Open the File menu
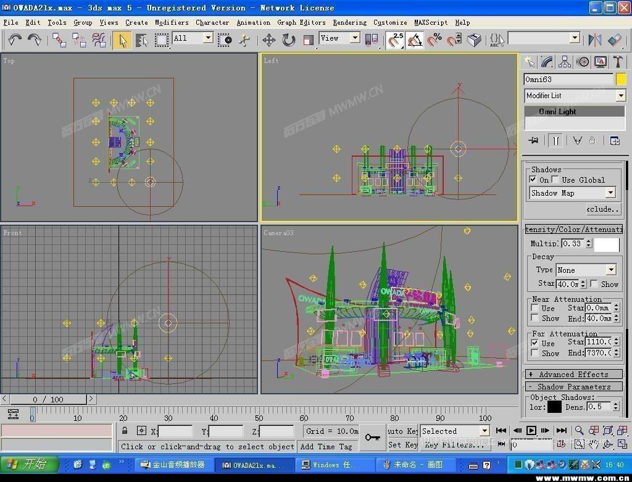 tap(10, 23)
